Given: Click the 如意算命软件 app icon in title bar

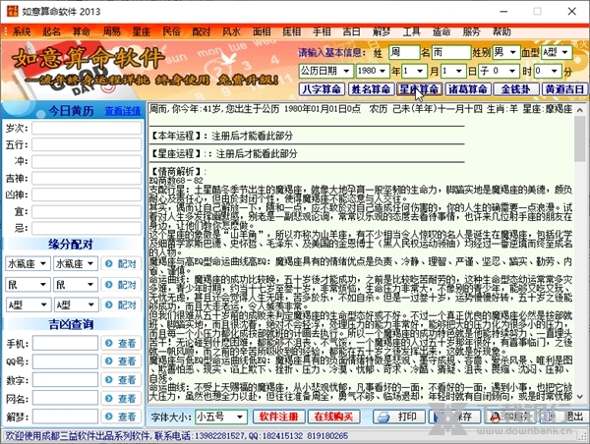Looking at the screenshot, I should tap(12, 11).
